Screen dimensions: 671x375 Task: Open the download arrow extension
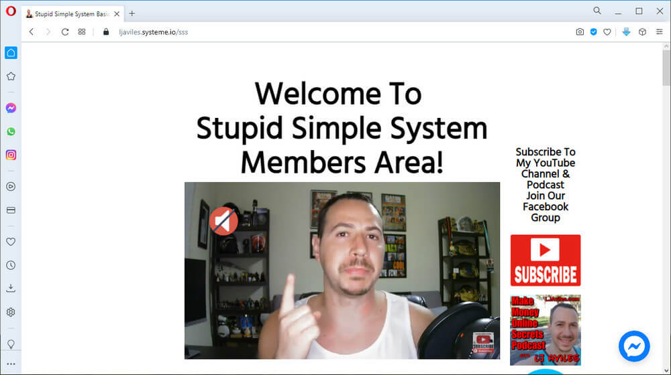(626, 32)
